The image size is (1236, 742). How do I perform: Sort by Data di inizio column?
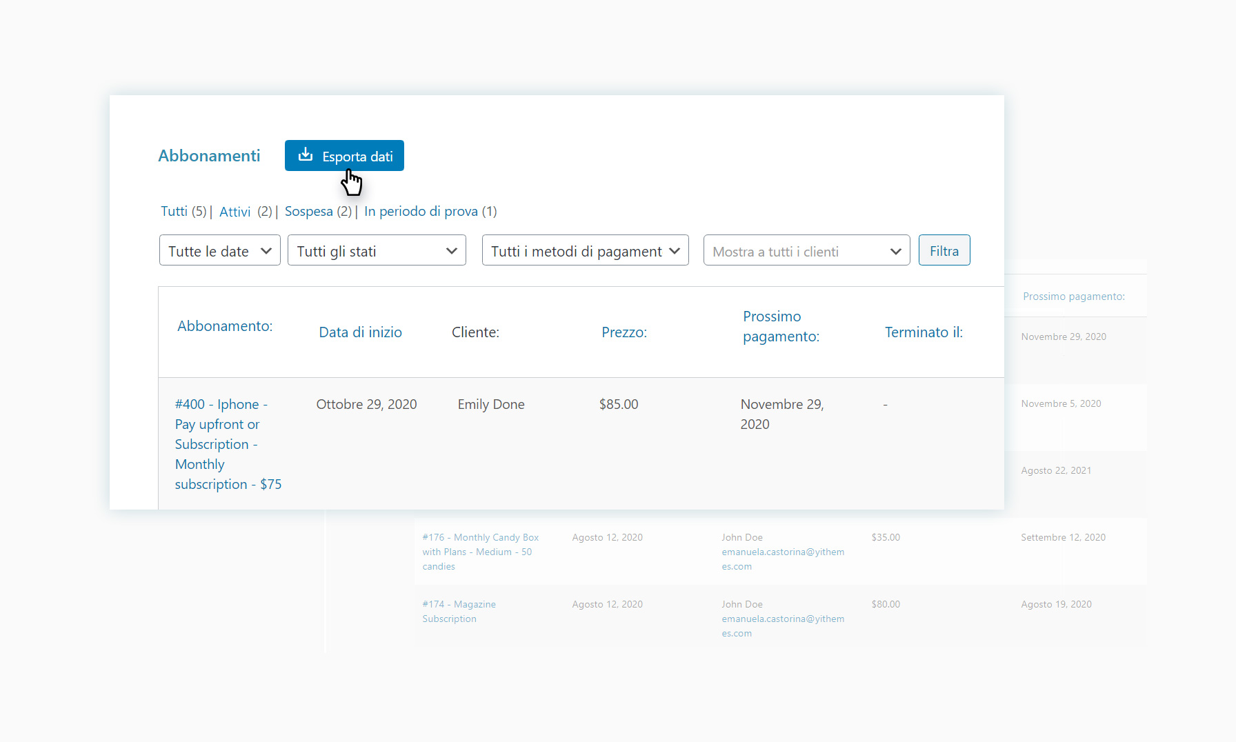tap(360, 332)
